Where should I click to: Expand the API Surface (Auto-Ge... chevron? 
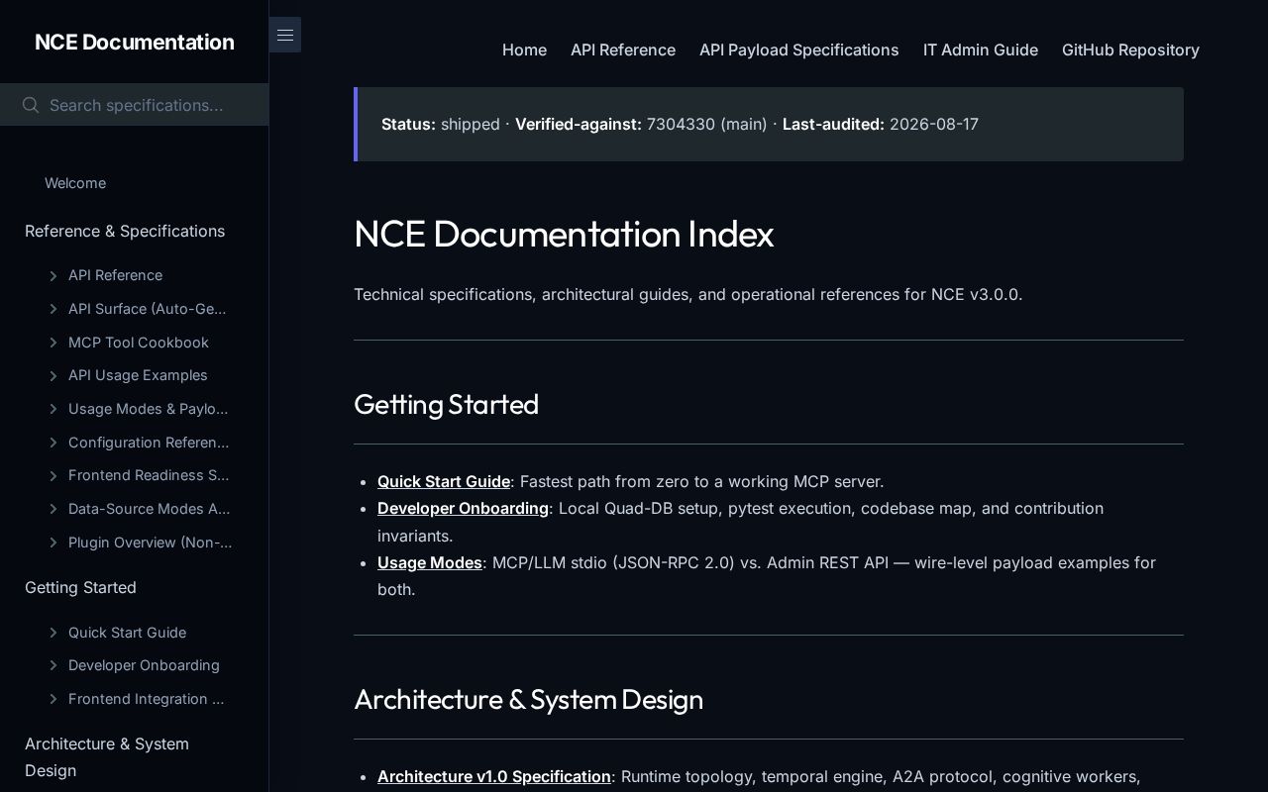pyautogui.click(x=53, y=309)
